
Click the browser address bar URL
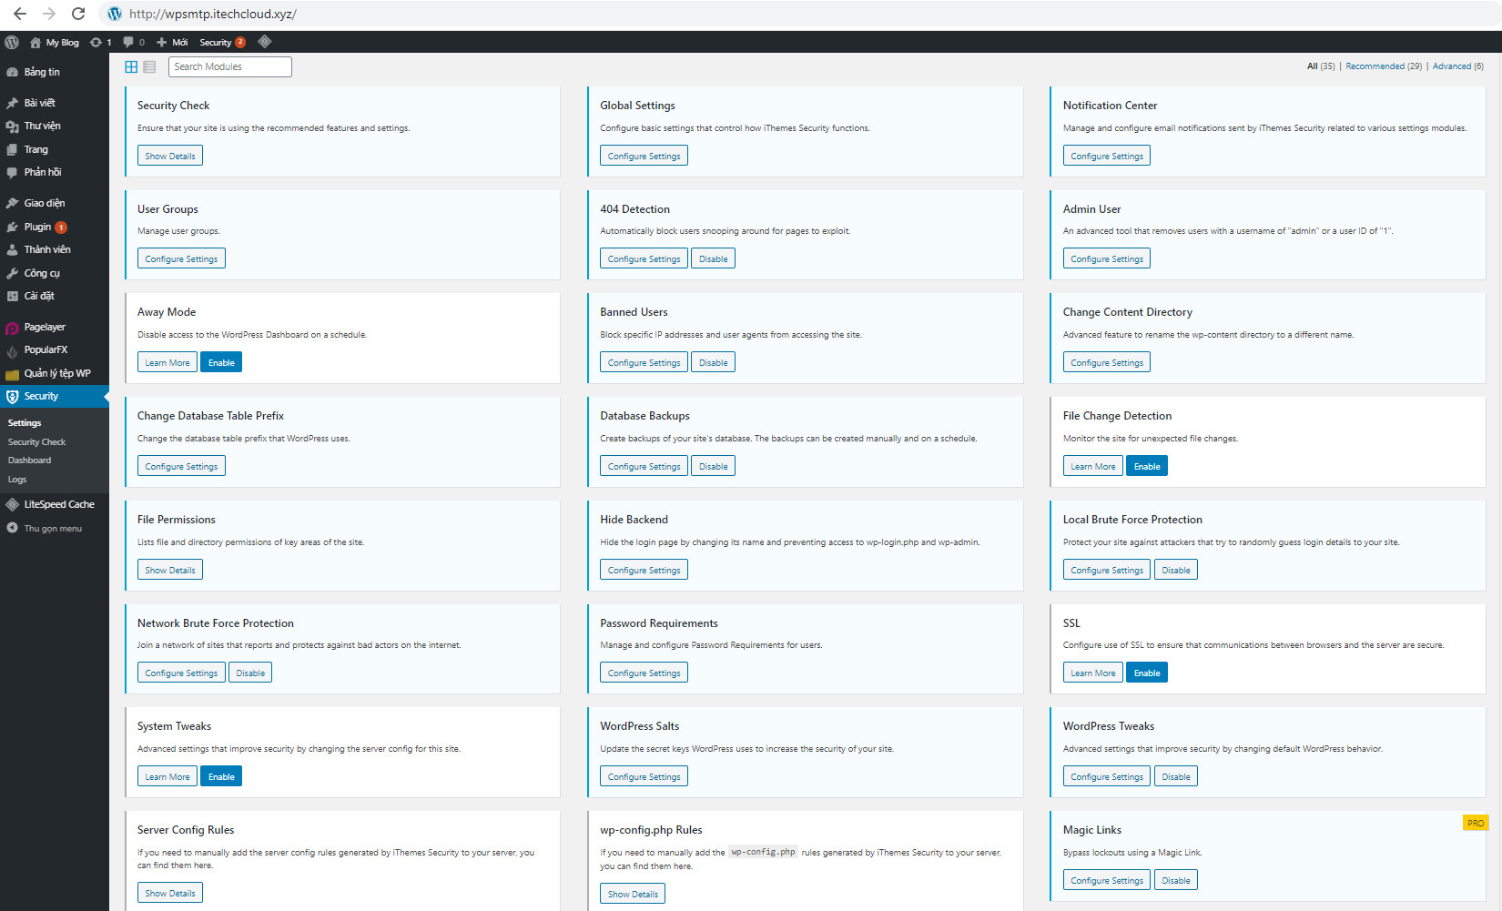(213, 14)
